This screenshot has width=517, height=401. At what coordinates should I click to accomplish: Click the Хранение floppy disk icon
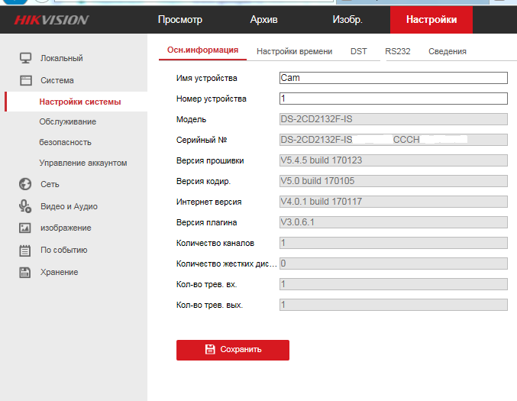25,273
